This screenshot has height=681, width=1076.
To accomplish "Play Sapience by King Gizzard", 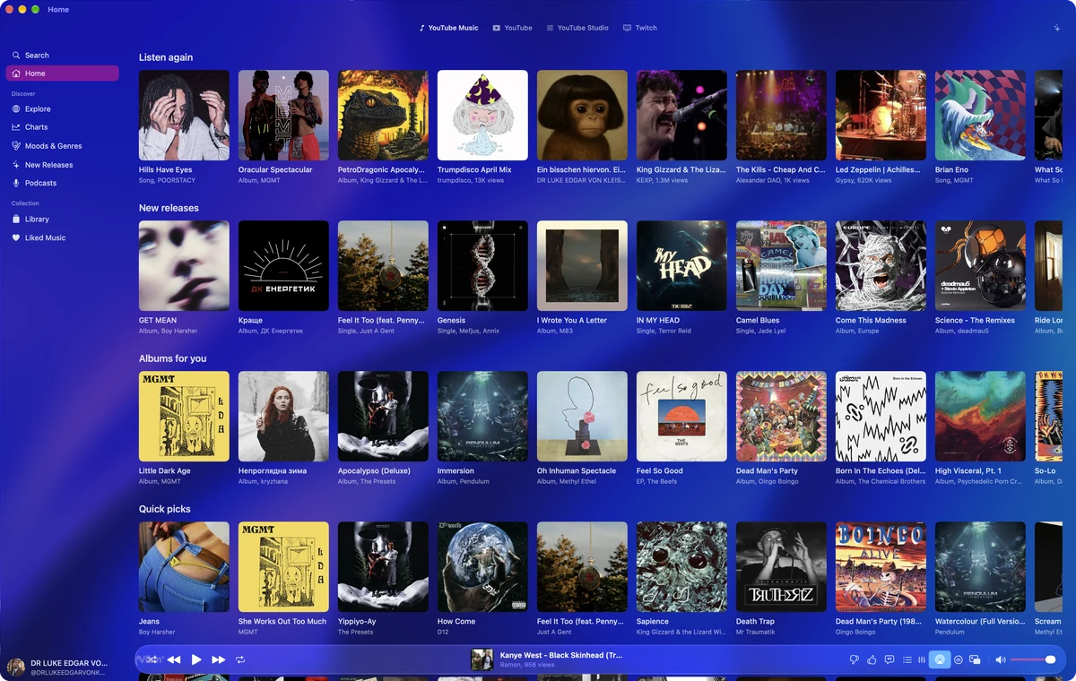I will click(x=681, y=567).
